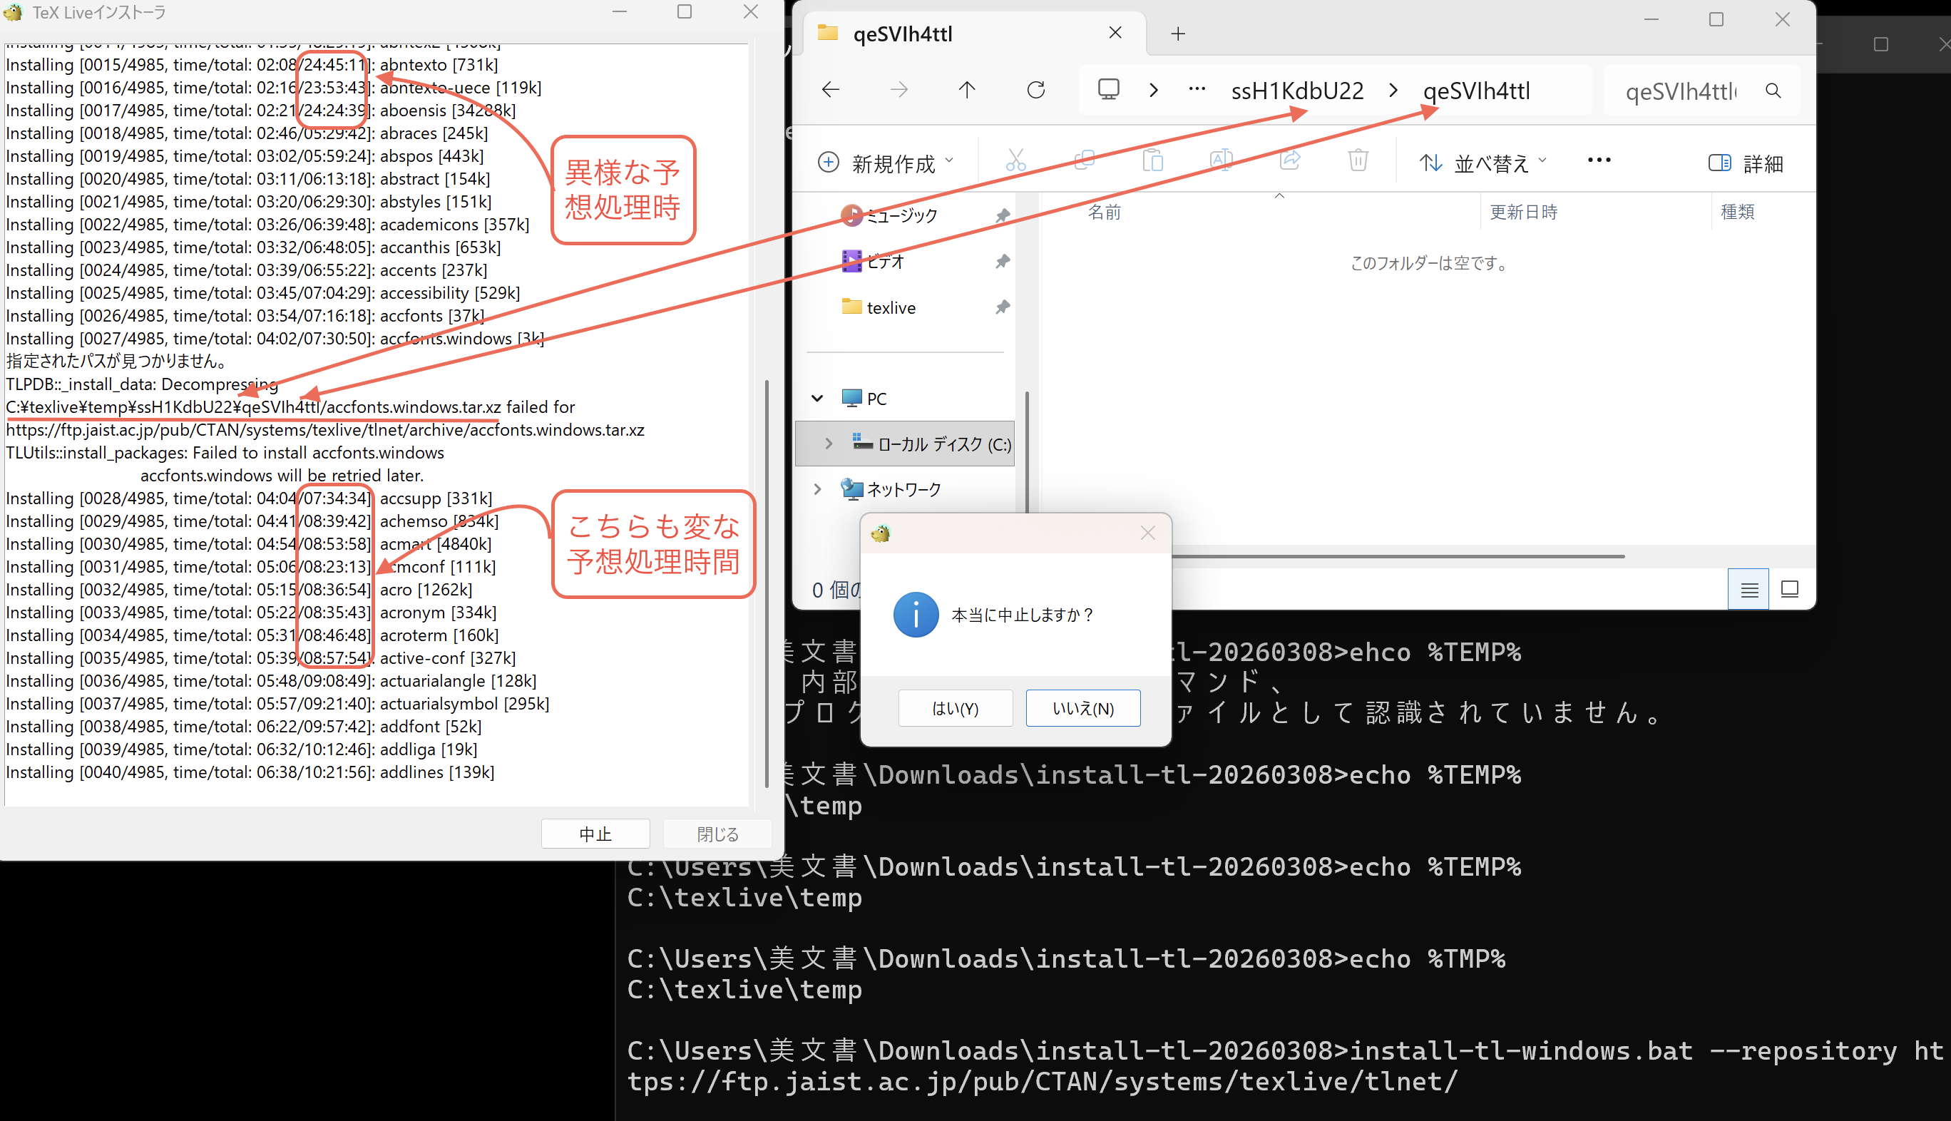Screen dimensions: 1951x1121
Task: Click the up-directory arrow in Explorer
Action: point(966,90)
